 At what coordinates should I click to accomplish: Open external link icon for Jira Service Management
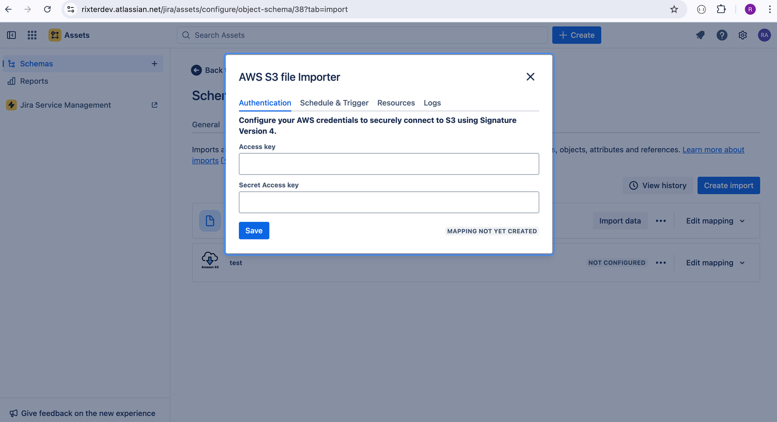pyautogui.click(x=154, y=105)
